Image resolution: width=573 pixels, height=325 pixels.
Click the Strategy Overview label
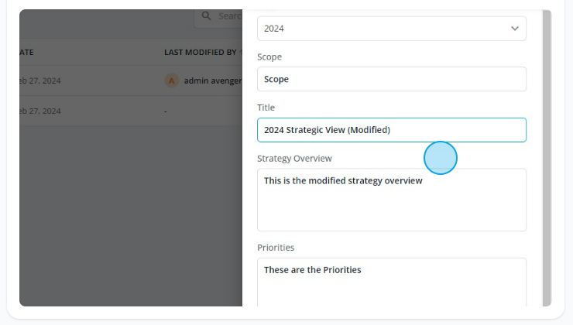(x=294, y=159)
